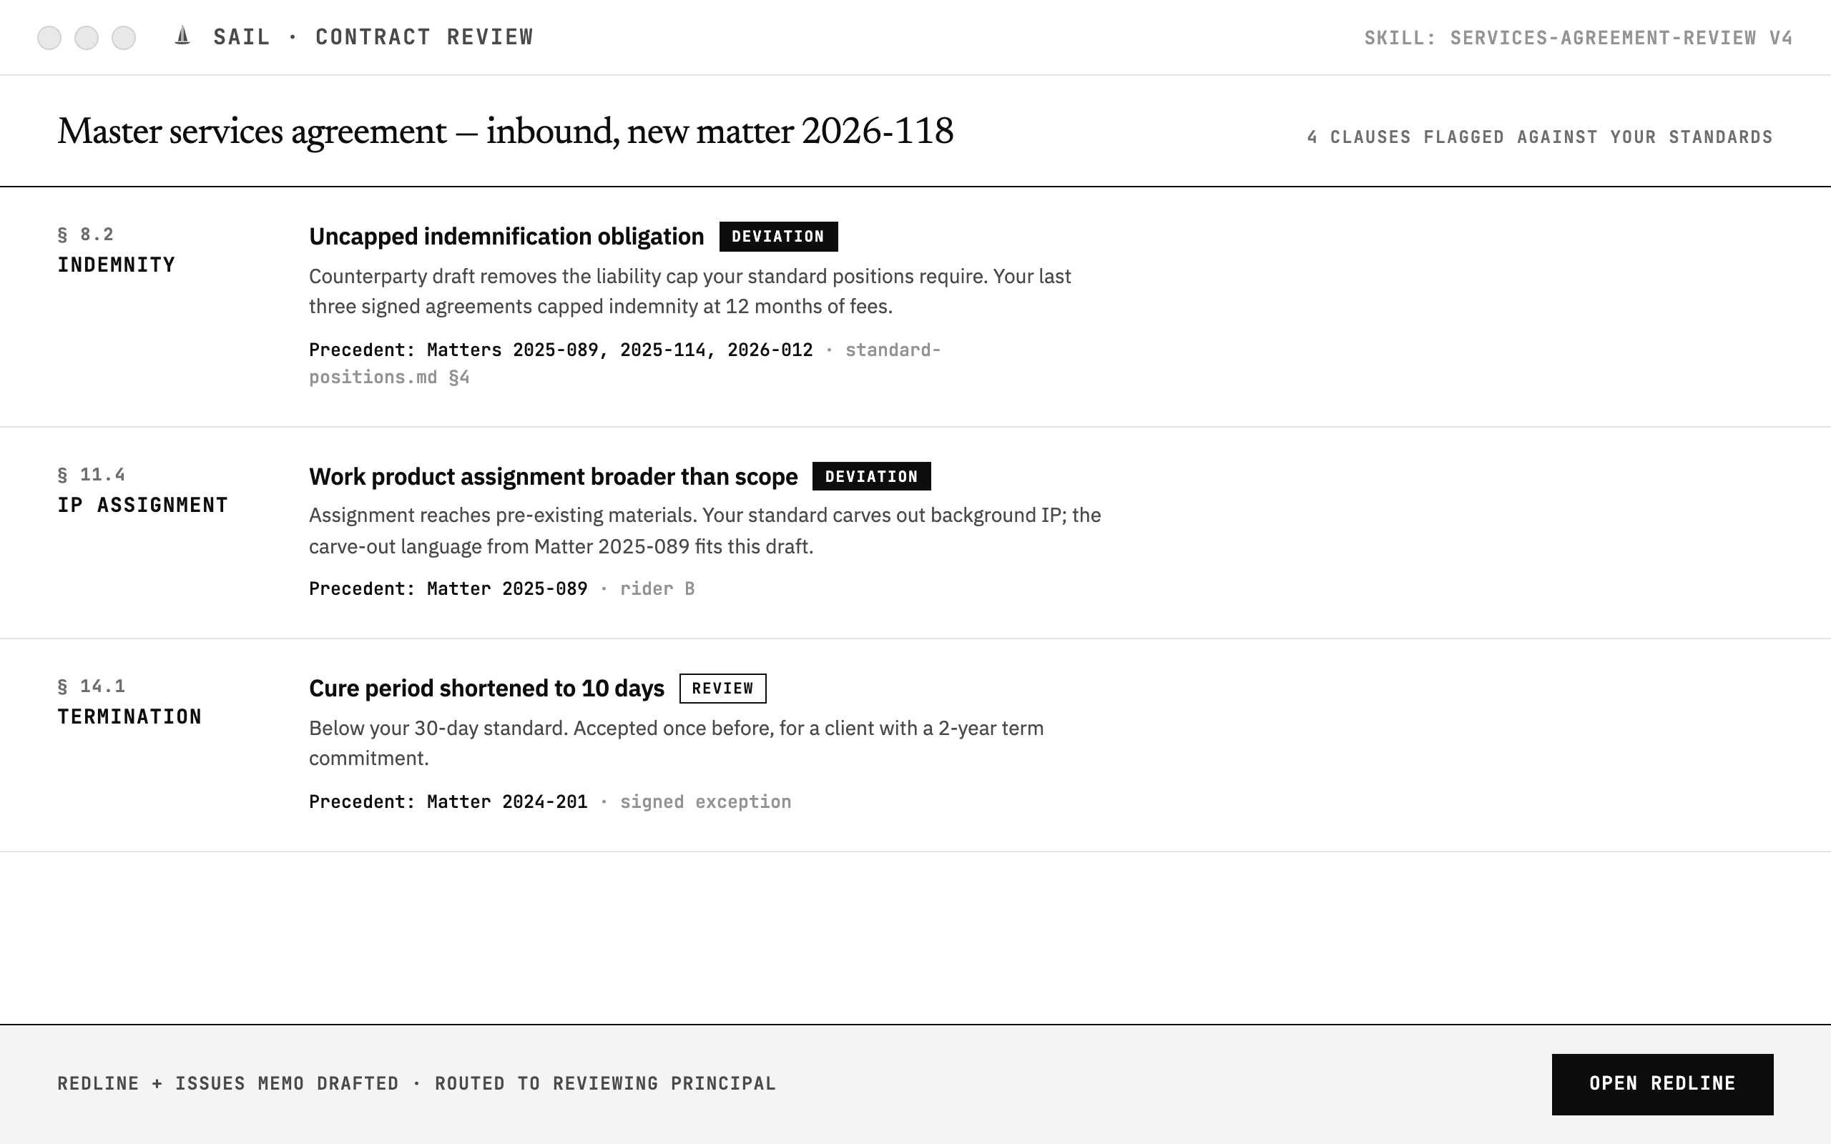Click the third gray window control circle
This screenshot has height=1144, width=1831.
pos(123,38)
